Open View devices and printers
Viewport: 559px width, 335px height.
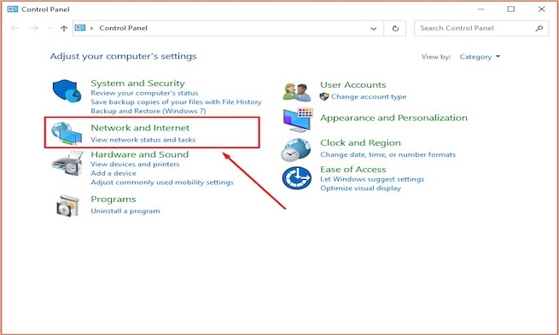(x=135, y=165)
